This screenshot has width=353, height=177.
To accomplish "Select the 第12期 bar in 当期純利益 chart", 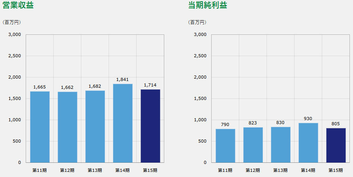I will [253, 145].
